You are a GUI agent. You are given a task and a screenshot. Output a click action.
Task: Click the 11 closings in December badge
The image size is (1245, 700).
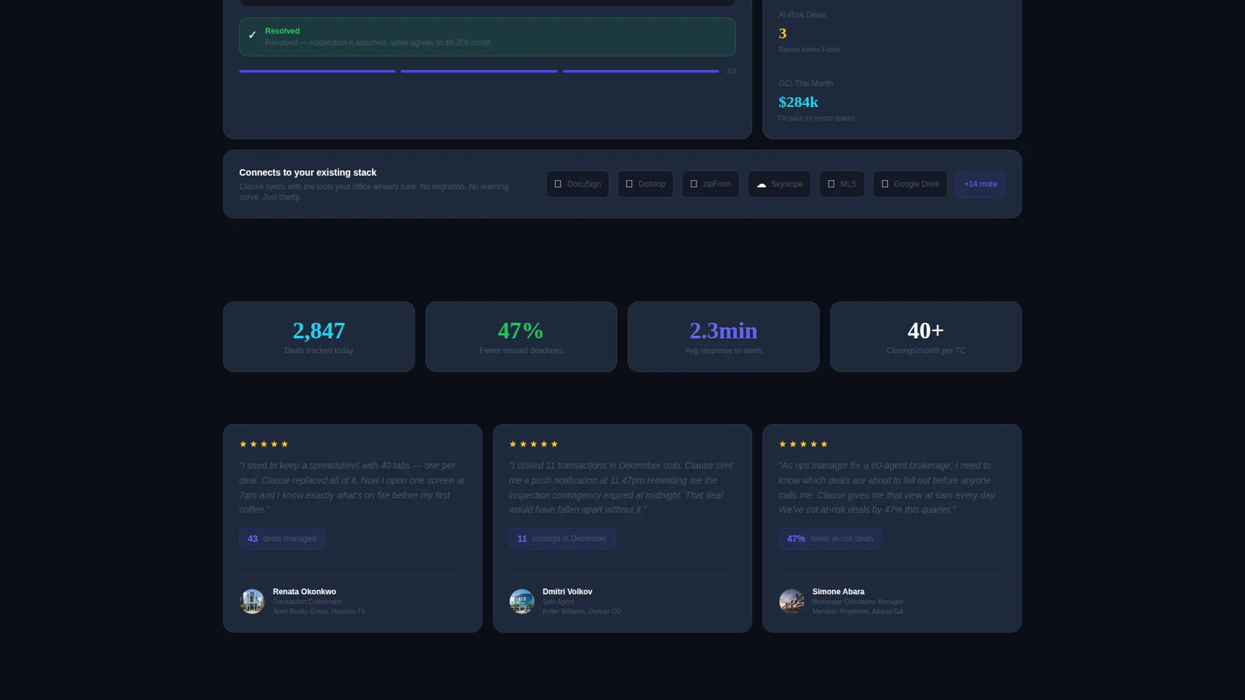tap(562, 539)
